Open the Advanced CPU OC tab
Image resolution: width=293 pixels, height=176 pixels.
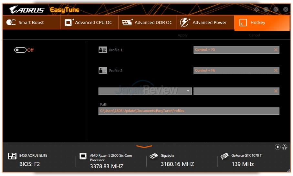coord(89,23)
